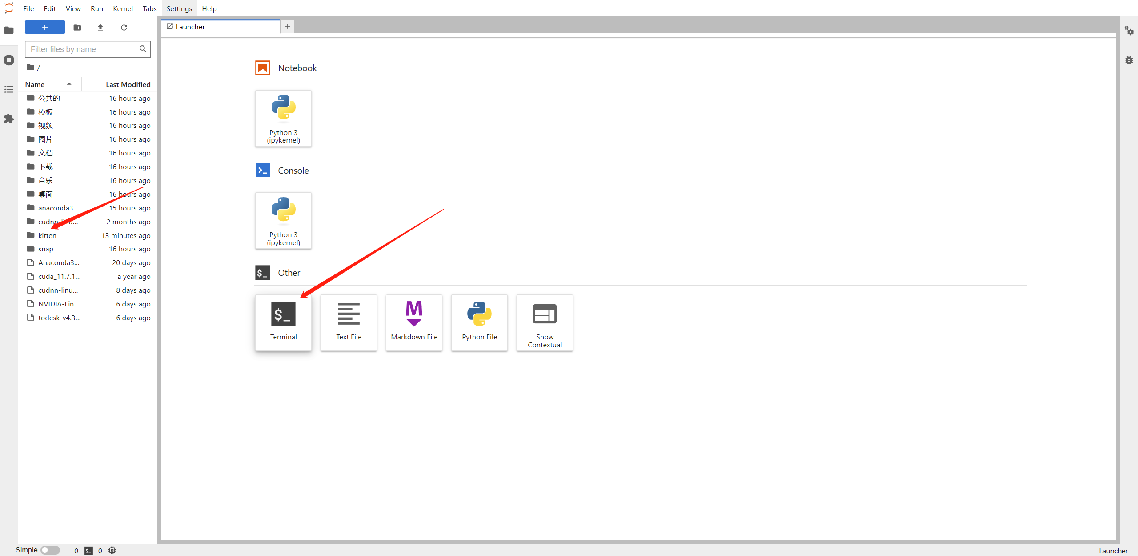Open the Kernel menu
Viewport: 1138px width, 556px height.
(x=123, y=8)
